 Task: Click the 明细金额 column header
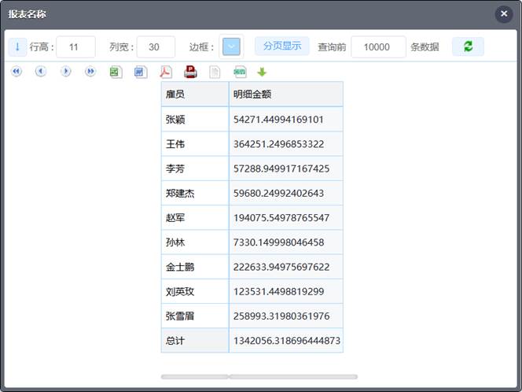coord(285,94)
